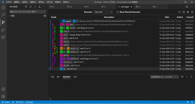Switch to the 终端 panel tab
The width and height of the screenshot is (195, 104).
[75, 77]
